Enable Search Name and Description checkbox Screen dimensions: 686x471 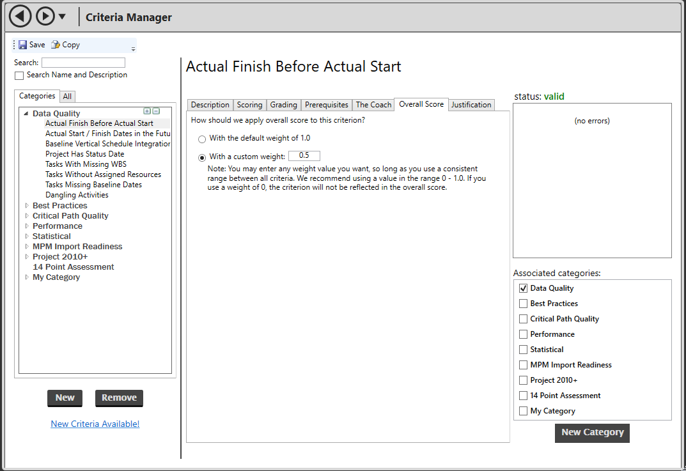tap(19, 75)
